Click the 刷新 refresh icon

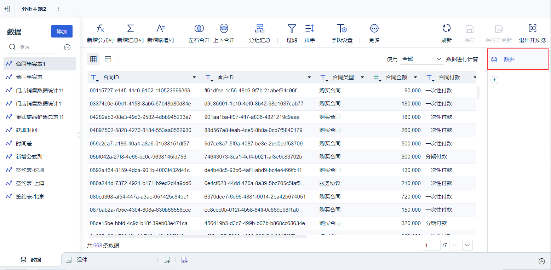coord(447,28)
